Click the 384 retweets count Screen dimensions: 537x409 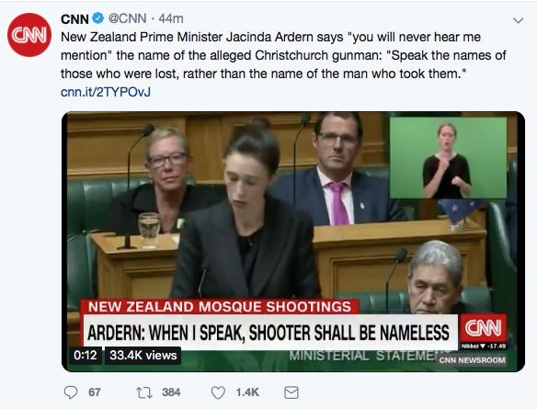click(171, 392)
